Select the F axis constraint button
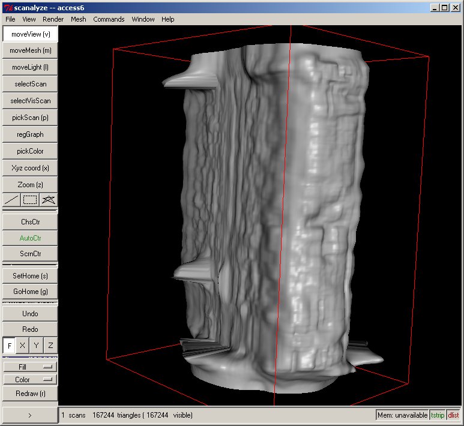 [9, 346]
